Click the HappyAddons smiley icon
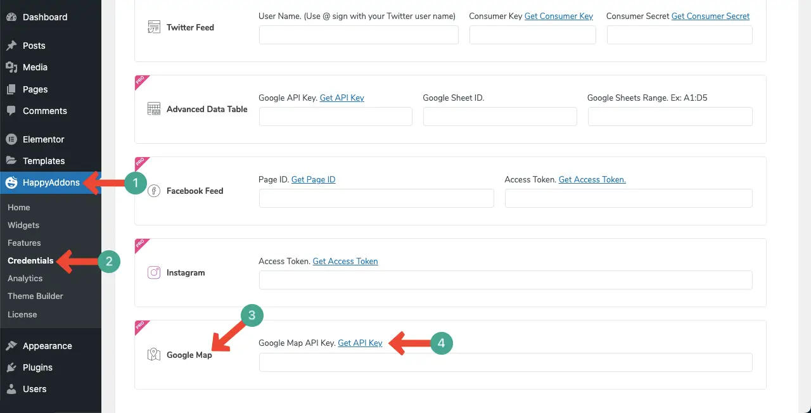Screen dimensions: 811x413 click(x=11, y=183)
